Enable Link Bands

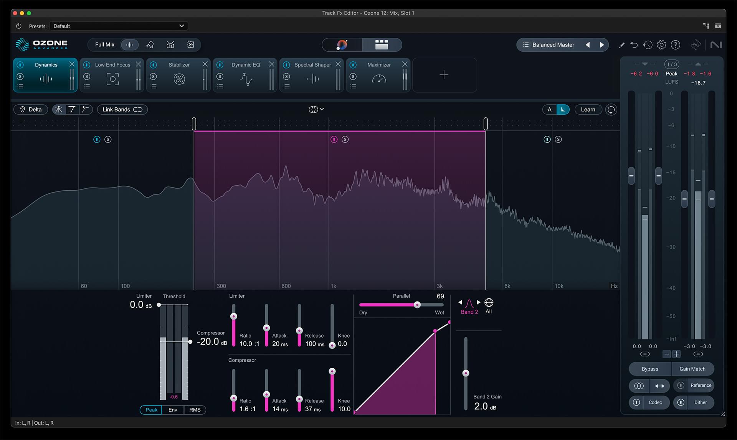click(x=122, y=109)
